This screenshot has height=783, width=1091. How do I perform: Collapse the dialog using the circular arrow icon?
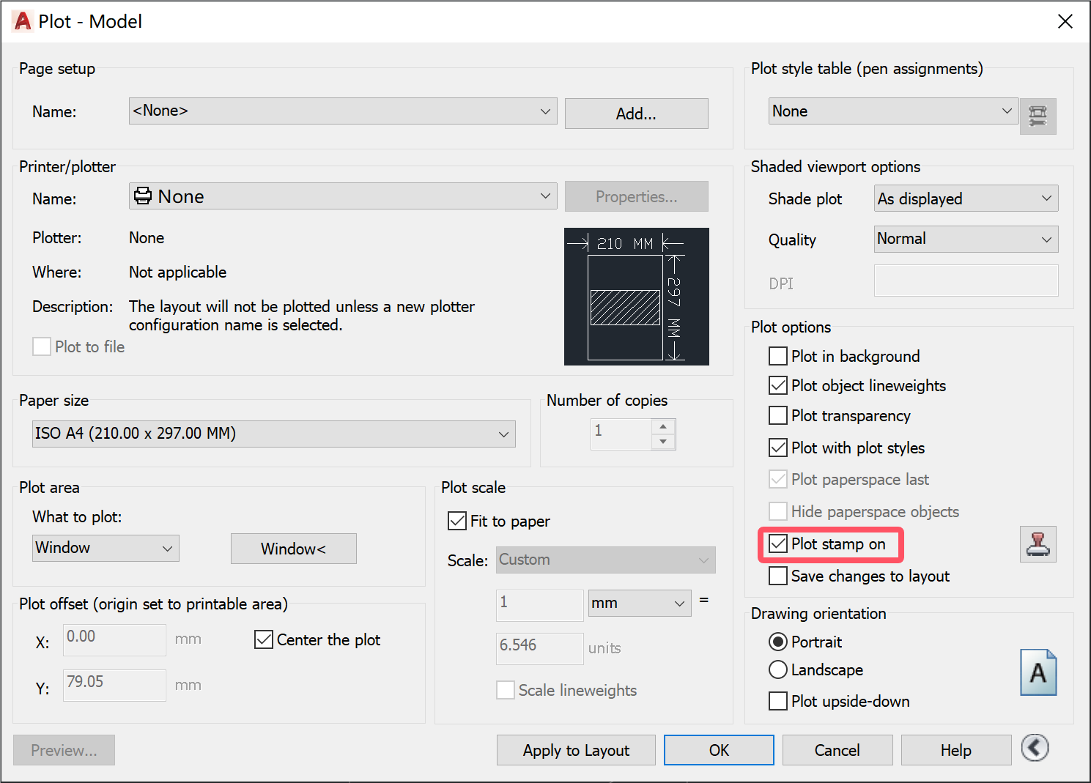[1035, 749]
